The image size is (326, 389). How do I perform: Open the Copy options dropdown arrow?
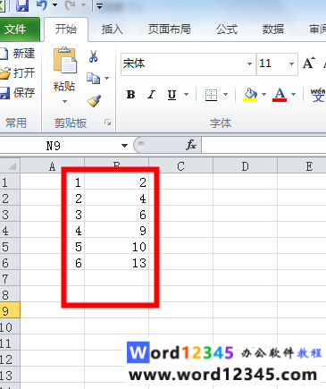coord(107,79)
